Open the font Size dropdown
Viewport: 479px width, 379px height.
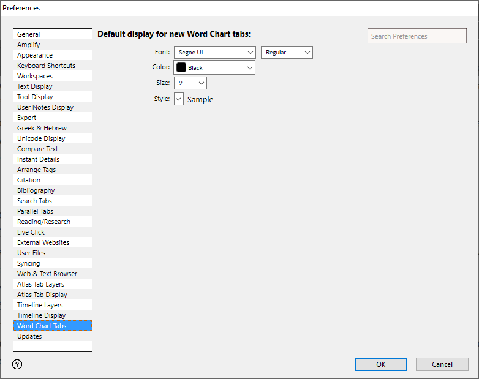(190, 83)
